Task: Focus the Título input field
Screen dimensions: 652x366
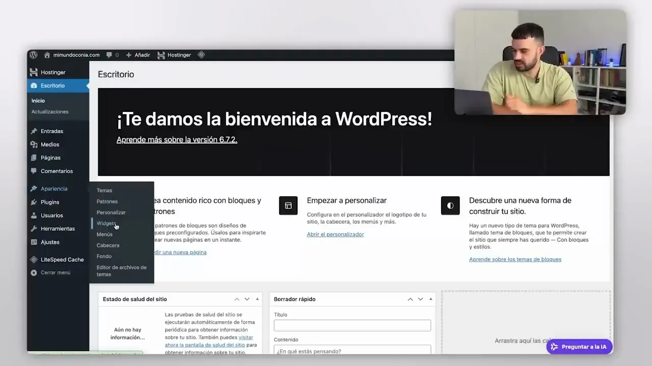Action: tap(352, 325)
